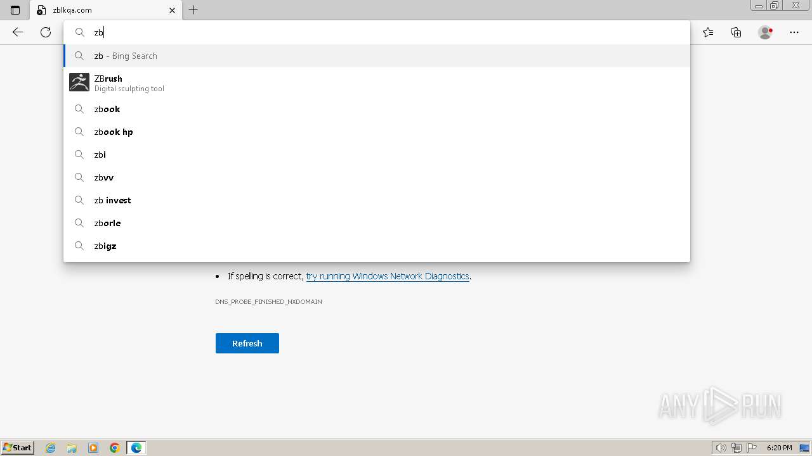Launch Google Chrome from the taskbar

tap(115, 448)
